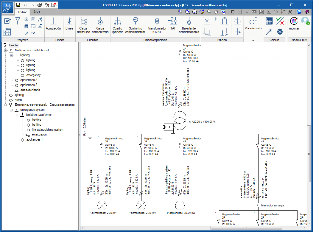Viewport: 313px width, 232px height.
Task: Select the Unifilar tab
Action: (x=22, y=12)
